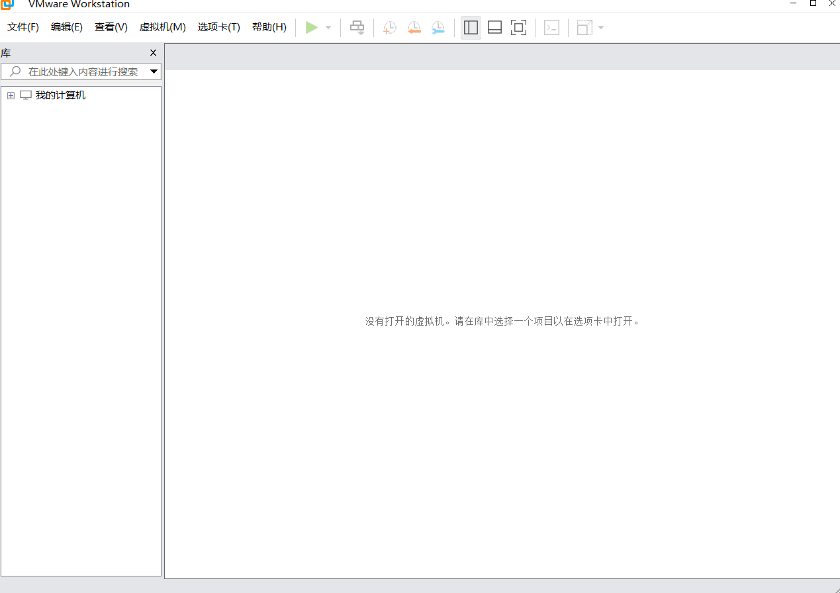Viewport: 840px width, 593px height.
Task: Click the search magnifier icon
Action: coord(15,71)
